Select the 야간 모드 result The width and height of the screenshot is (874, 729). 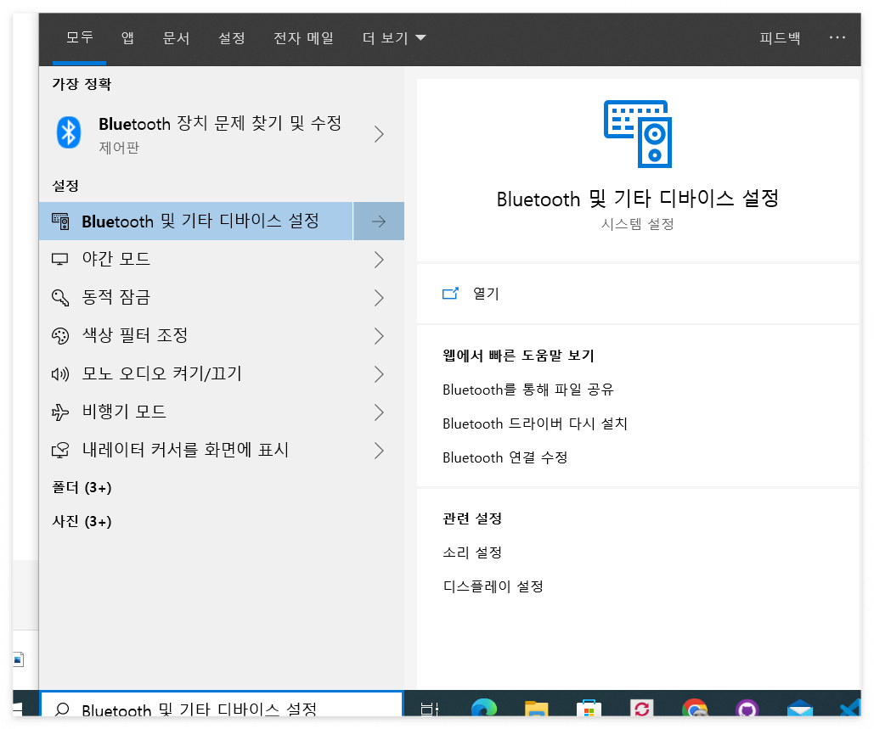point(195,260)
